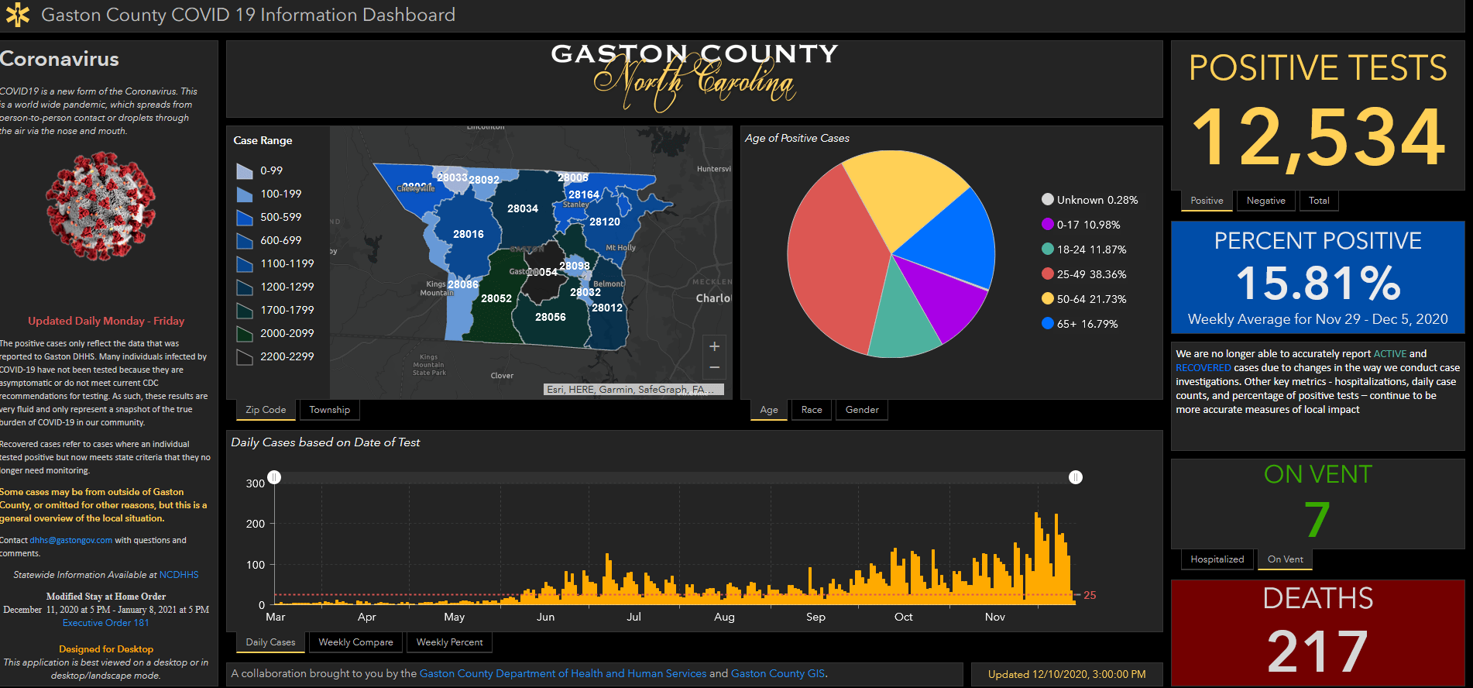Click the yellow dashboard logo icon
Image resolution: width=1473 pixels, height=688 pixels.
[17, 15]
